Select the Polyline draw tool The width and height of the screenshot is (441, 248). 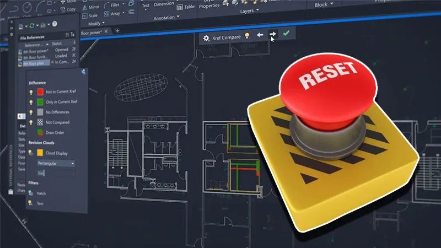click(13, 8)
